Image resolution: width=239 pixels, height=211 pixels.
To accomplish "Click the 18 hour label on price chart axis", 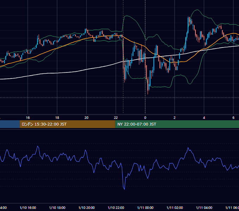I will pyautogui.click(x=57, y=118).
